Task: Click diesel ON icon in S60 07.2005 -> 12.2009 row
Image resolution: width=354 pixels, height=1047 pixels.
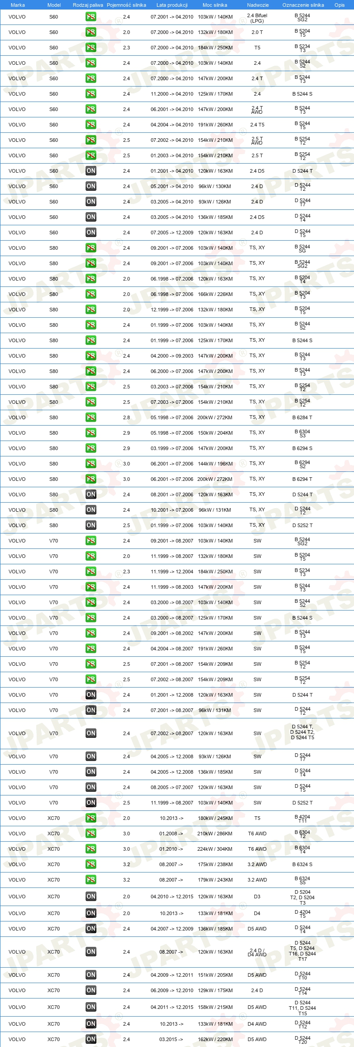Action: tap(91, 233)
